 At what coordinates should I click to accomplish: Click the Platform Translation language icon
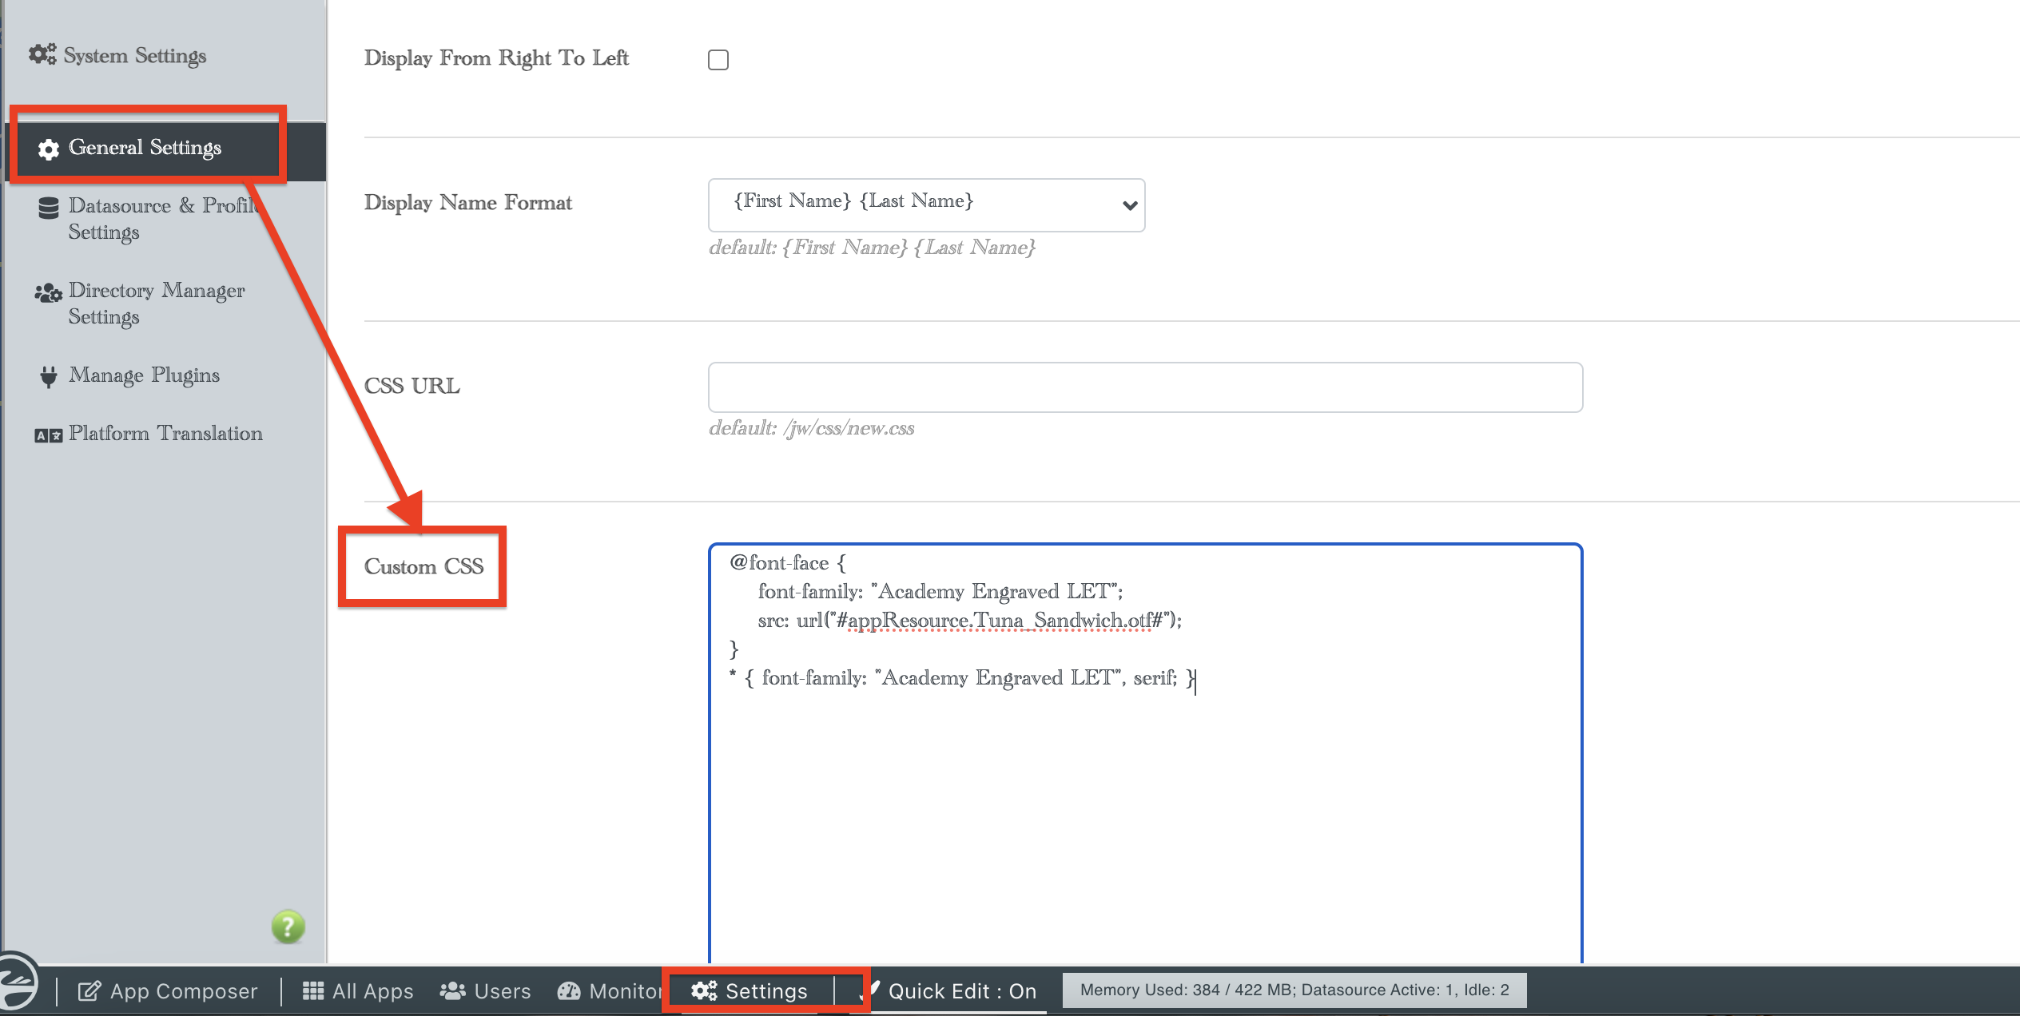48,435
